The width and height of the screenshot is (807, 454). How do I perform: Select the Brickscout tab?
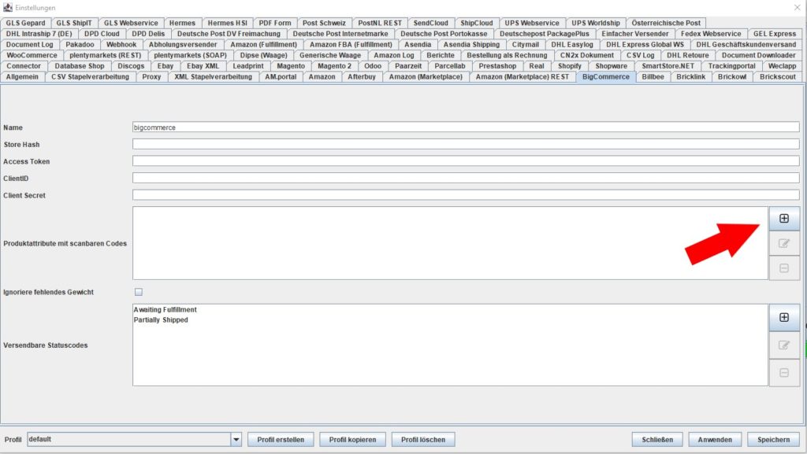(x=778, y=76)
